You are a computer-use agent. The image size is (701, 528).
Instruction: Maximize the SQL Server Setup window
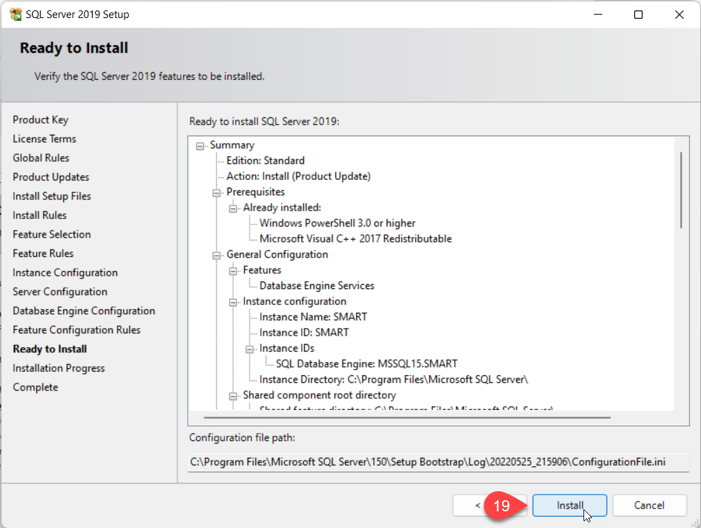tap(638, 15)
